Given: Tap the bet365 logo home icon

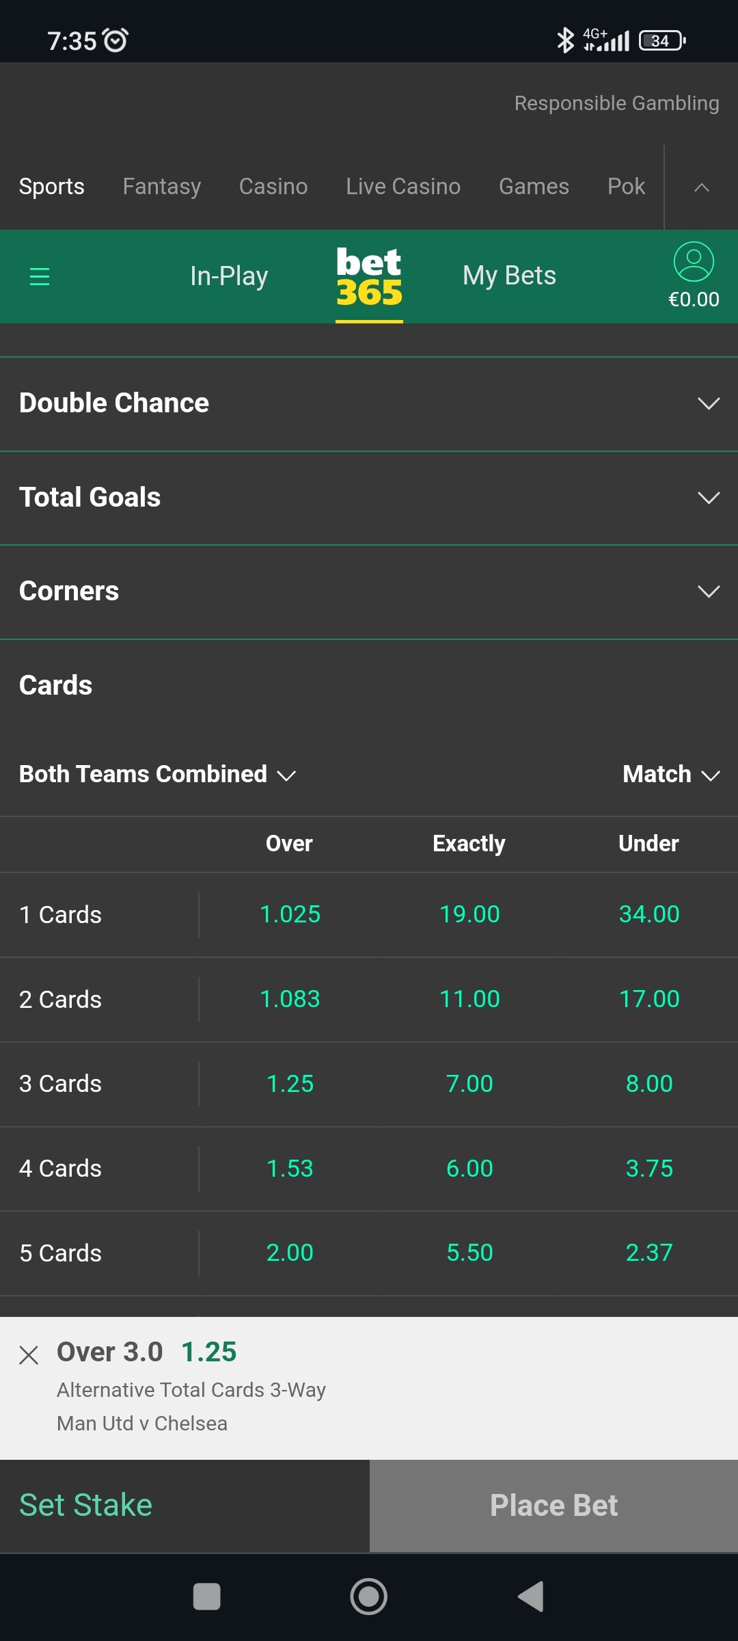Looking at the screenshot, I should tap(369, 276).
